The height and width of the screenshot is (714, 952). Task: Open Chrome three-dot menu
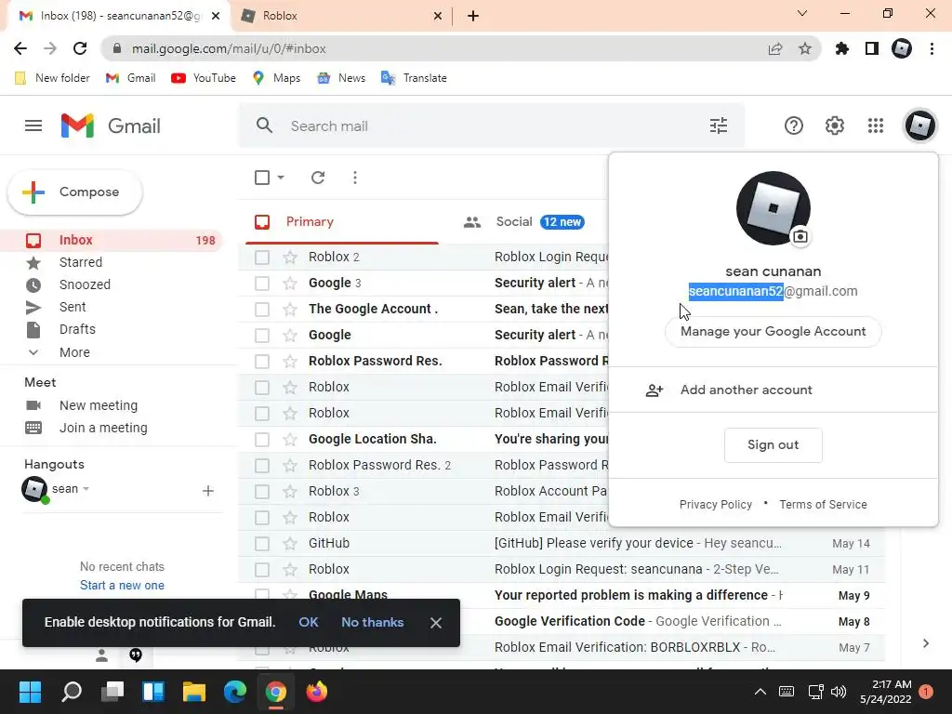point(932,48)
